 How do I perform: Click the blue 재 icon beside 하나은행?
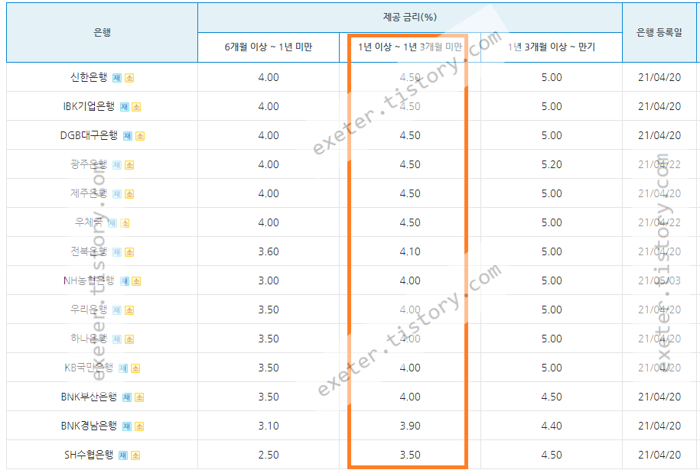(x=116, y=339)
